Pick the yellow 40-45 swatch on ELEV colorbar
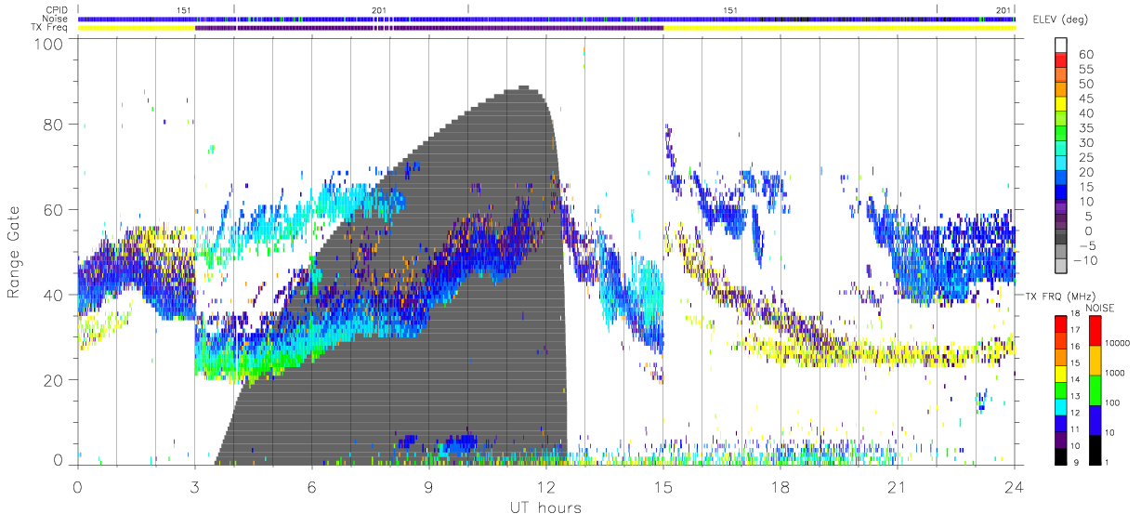The image size is (1141, 527). 1061,105
